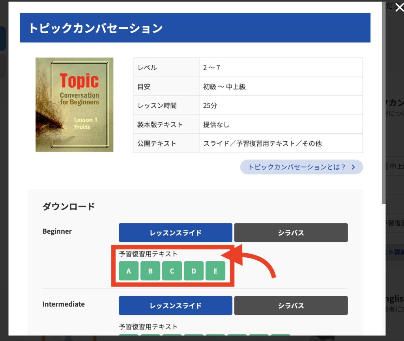This screenshot has height=341, width=404.
Task: Download Beginner review text C
Action: click(172, 271)
